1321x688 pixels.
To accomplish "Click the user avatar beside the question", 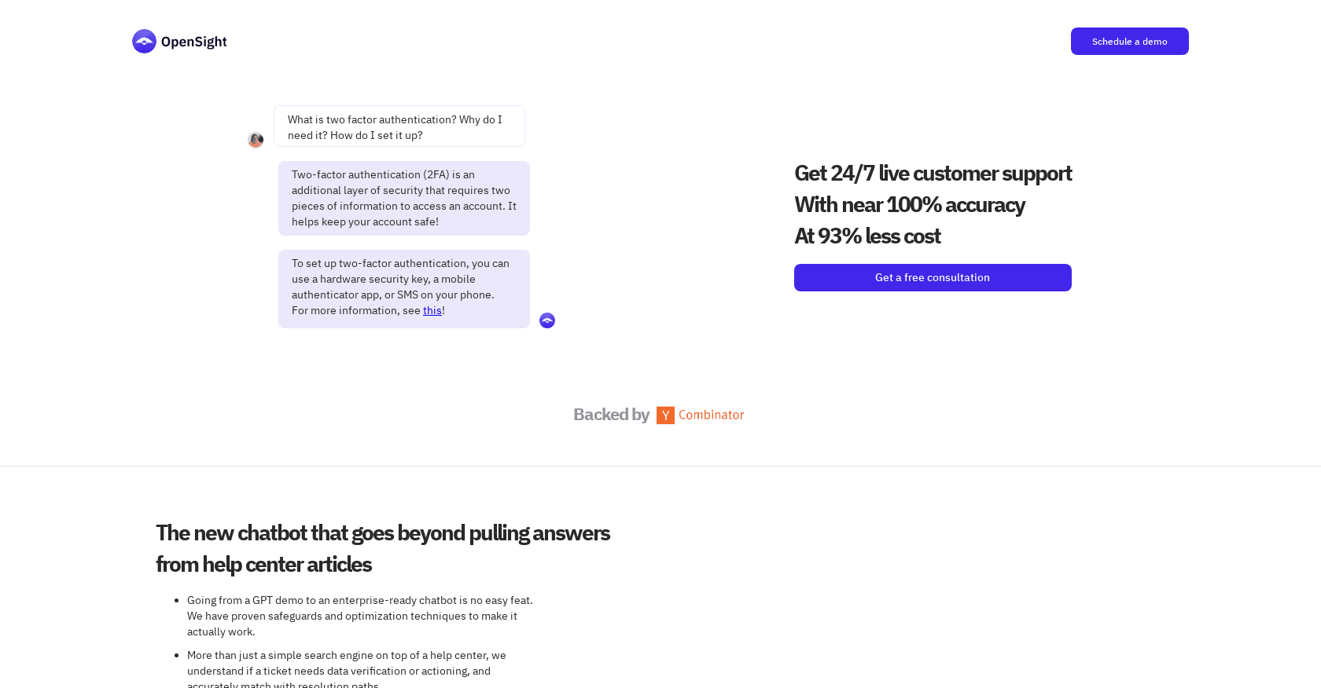I will tap(256, 140).
